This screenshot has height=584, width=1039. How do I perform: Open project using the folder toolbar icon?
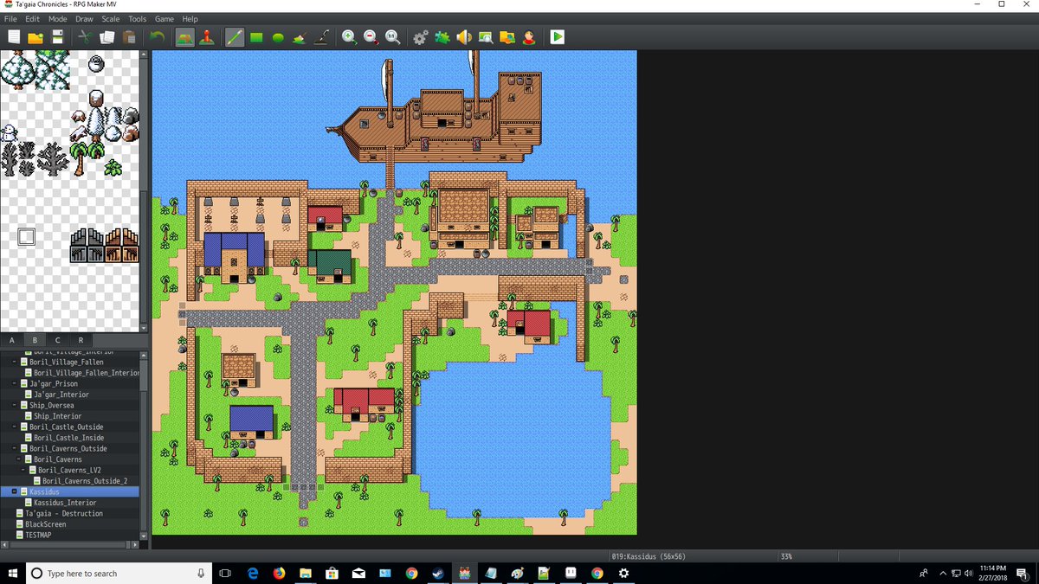tap(35, 37)
